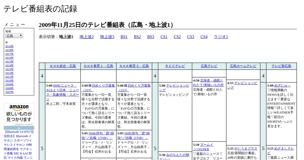Open the 2010年 archive link
Image resolution: width=304 pixels, height=160 pixels.
tap(9, 81)
